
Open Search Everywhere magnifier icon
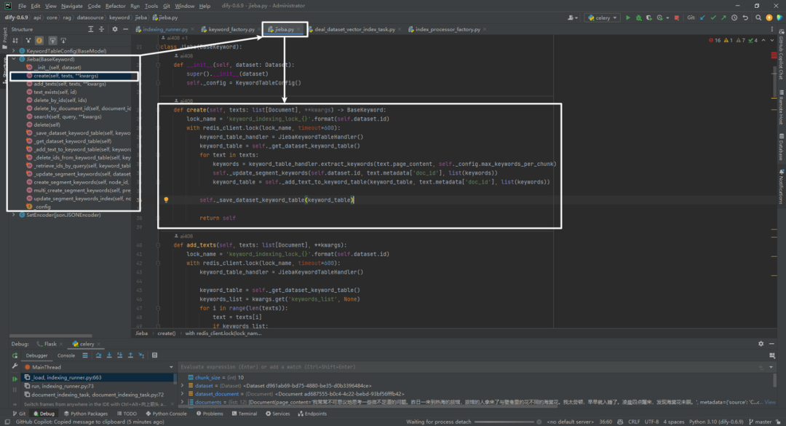click(758, 17)
